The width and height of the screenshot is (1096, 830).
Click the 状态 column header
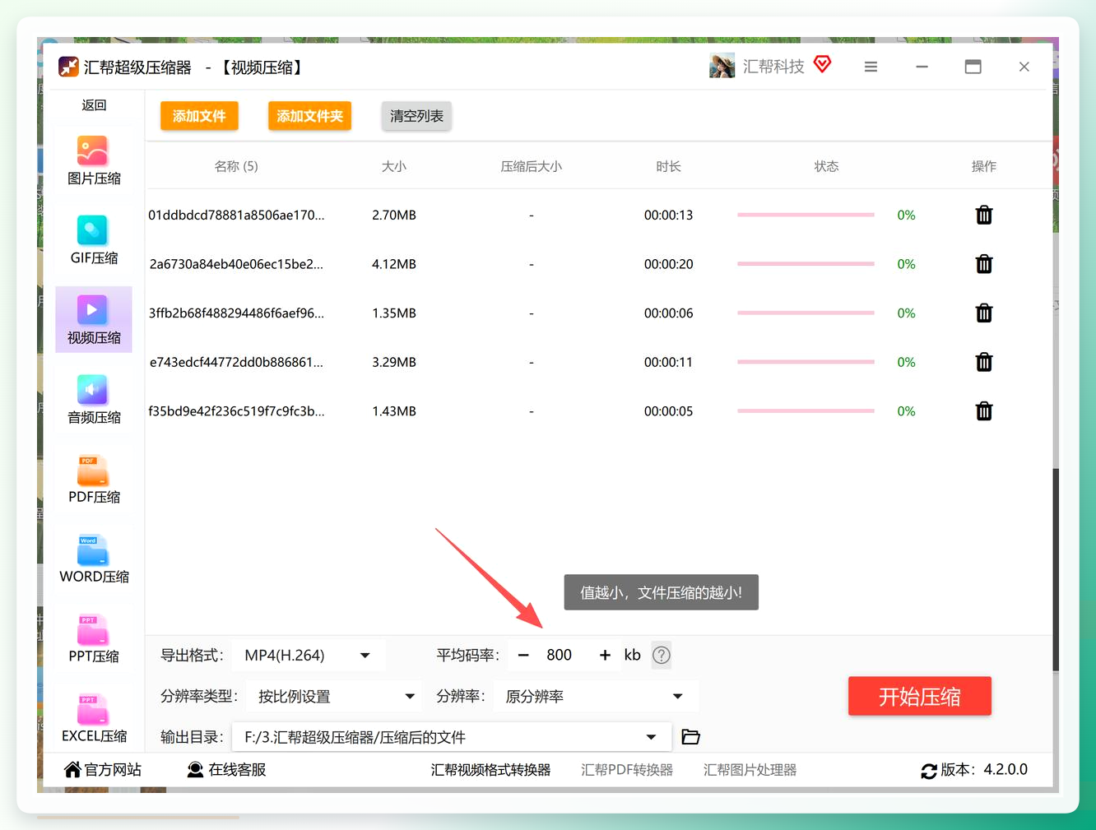[x=827, y=167]
